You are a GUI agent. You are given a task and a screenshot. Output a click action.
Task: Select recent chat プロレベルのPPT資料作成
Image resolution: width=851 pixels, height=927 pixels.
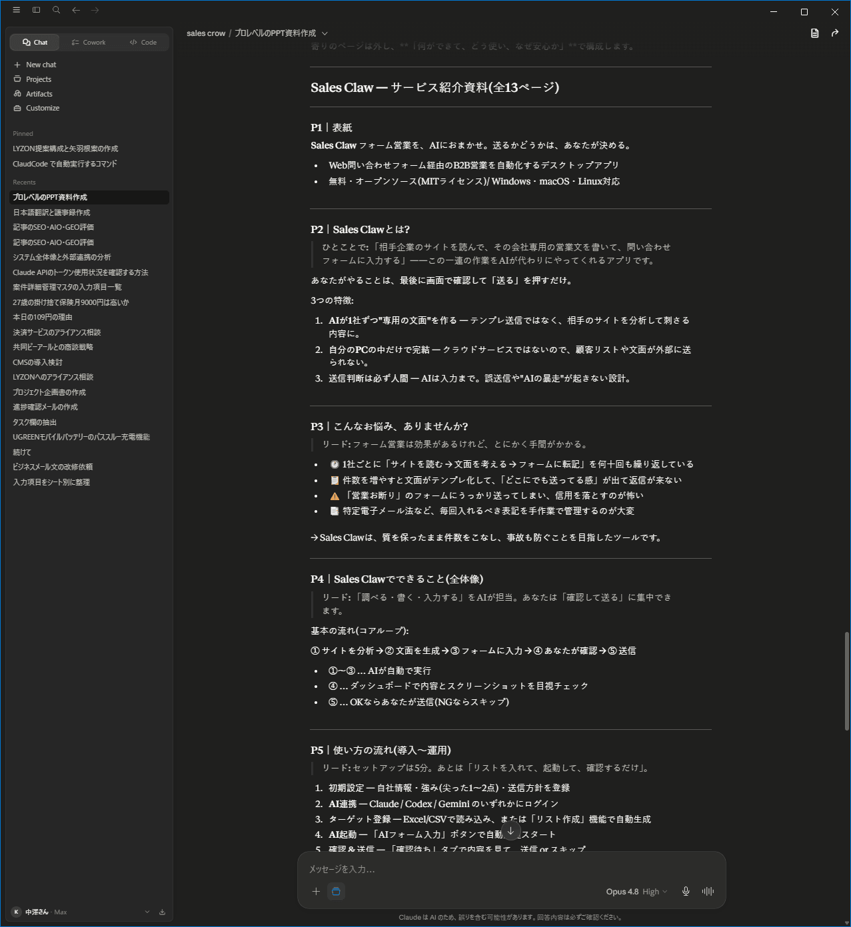[89, 197]
